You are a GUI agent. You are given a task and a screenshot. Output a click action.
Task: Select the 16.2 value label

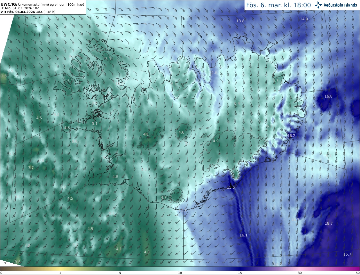point(291,136)
